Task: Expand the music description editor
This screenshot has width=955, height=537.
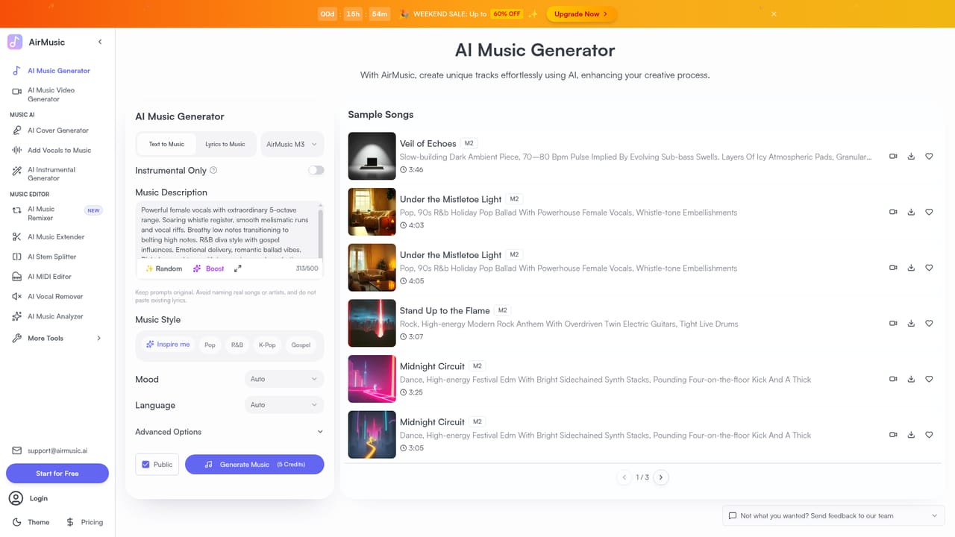Action: (237, 268)
